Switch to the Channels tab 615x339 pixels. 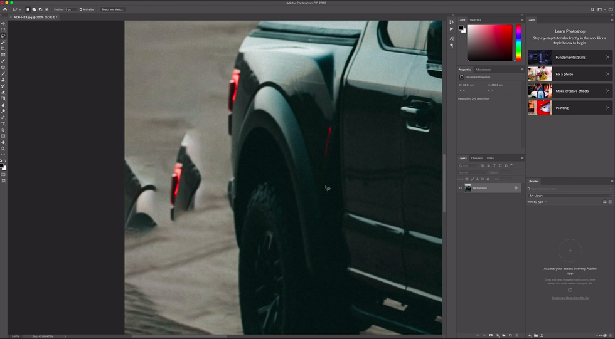click(x=477, y=158)
